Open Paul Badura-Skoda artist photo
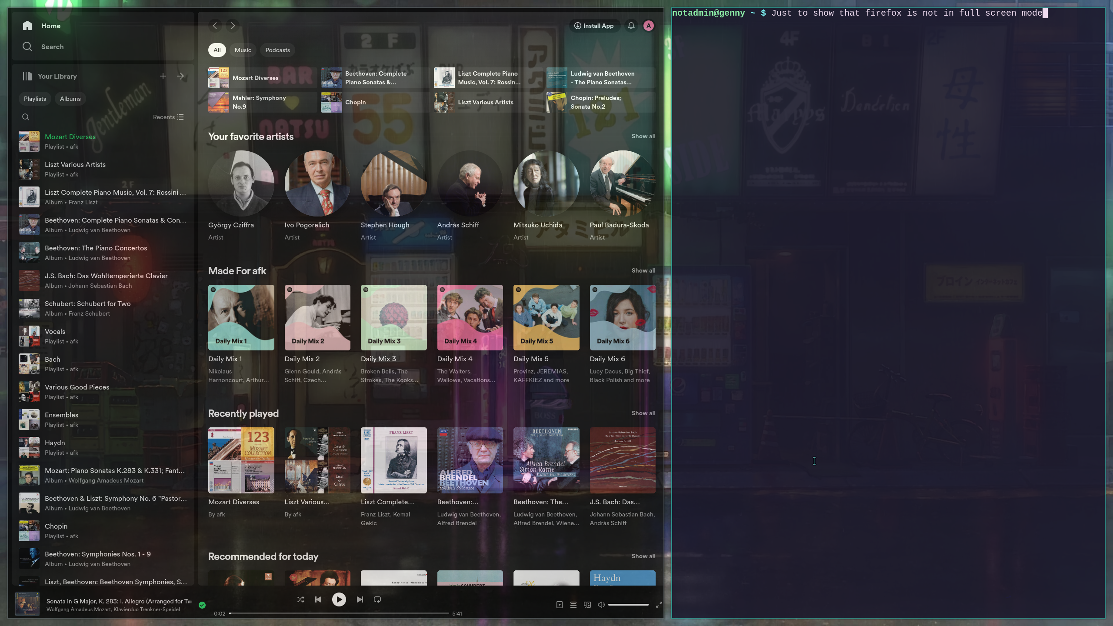The width and height of the screenshot is (1113, 626). point(623,183)
